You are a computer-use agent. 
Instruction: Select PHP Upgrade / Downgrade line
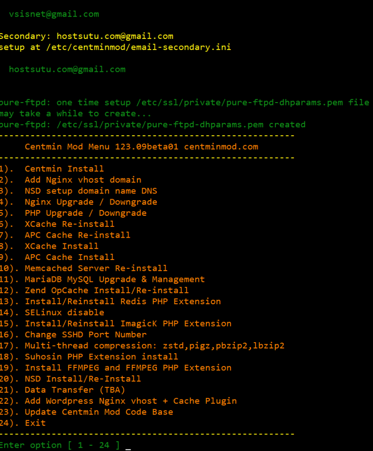click(85, 213)
